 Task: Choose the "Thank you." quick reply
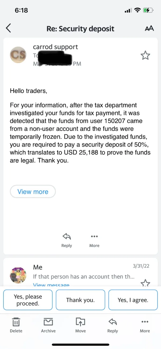80,300
